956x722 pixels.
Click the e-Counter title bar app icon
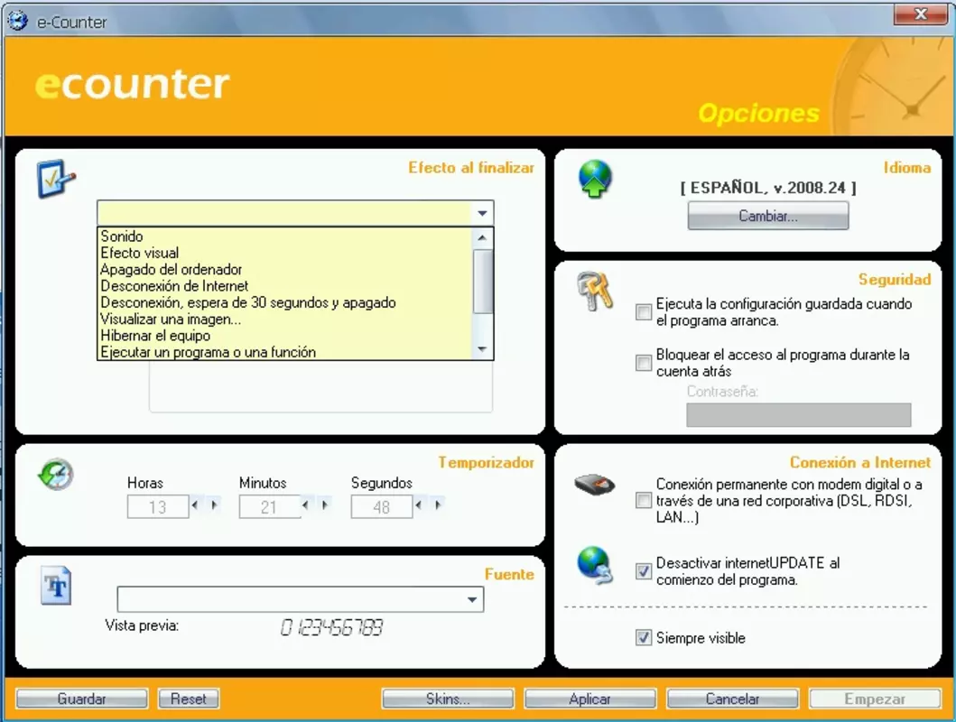[18, 21]
